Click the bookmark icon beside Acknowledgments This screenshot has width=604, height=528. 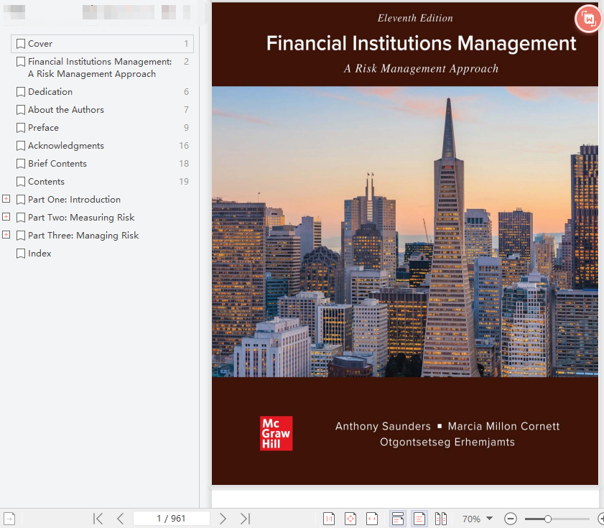coord(21,146)
